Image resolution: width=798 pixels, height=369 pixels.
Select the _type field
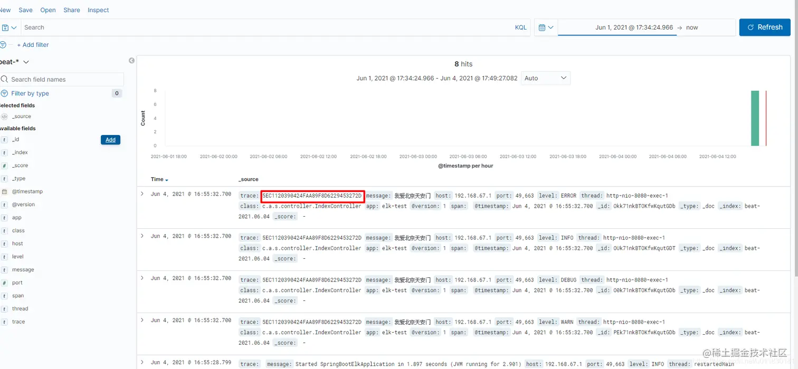[18, 179]
